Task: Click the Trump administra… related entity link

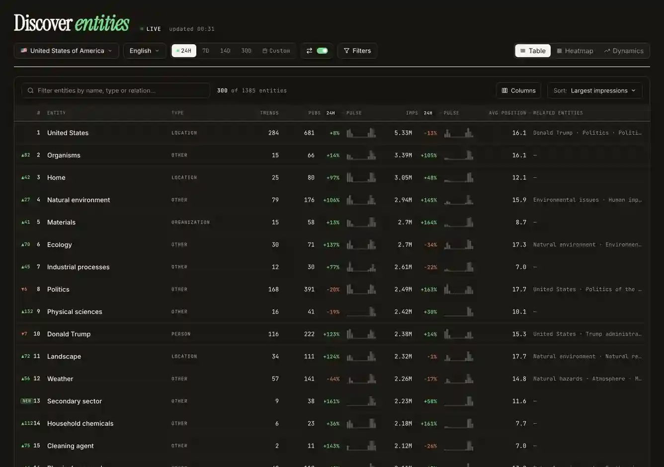Action: coord(613,334)
